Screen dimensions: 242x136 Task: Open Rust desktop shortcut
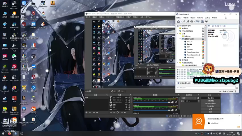(x=14, y=99)
